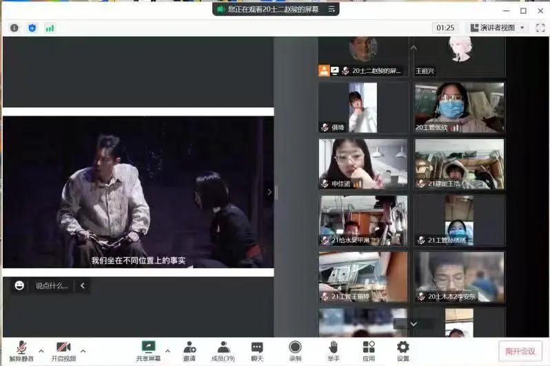Select the 俱琦 participant video

tap(363, 107)
